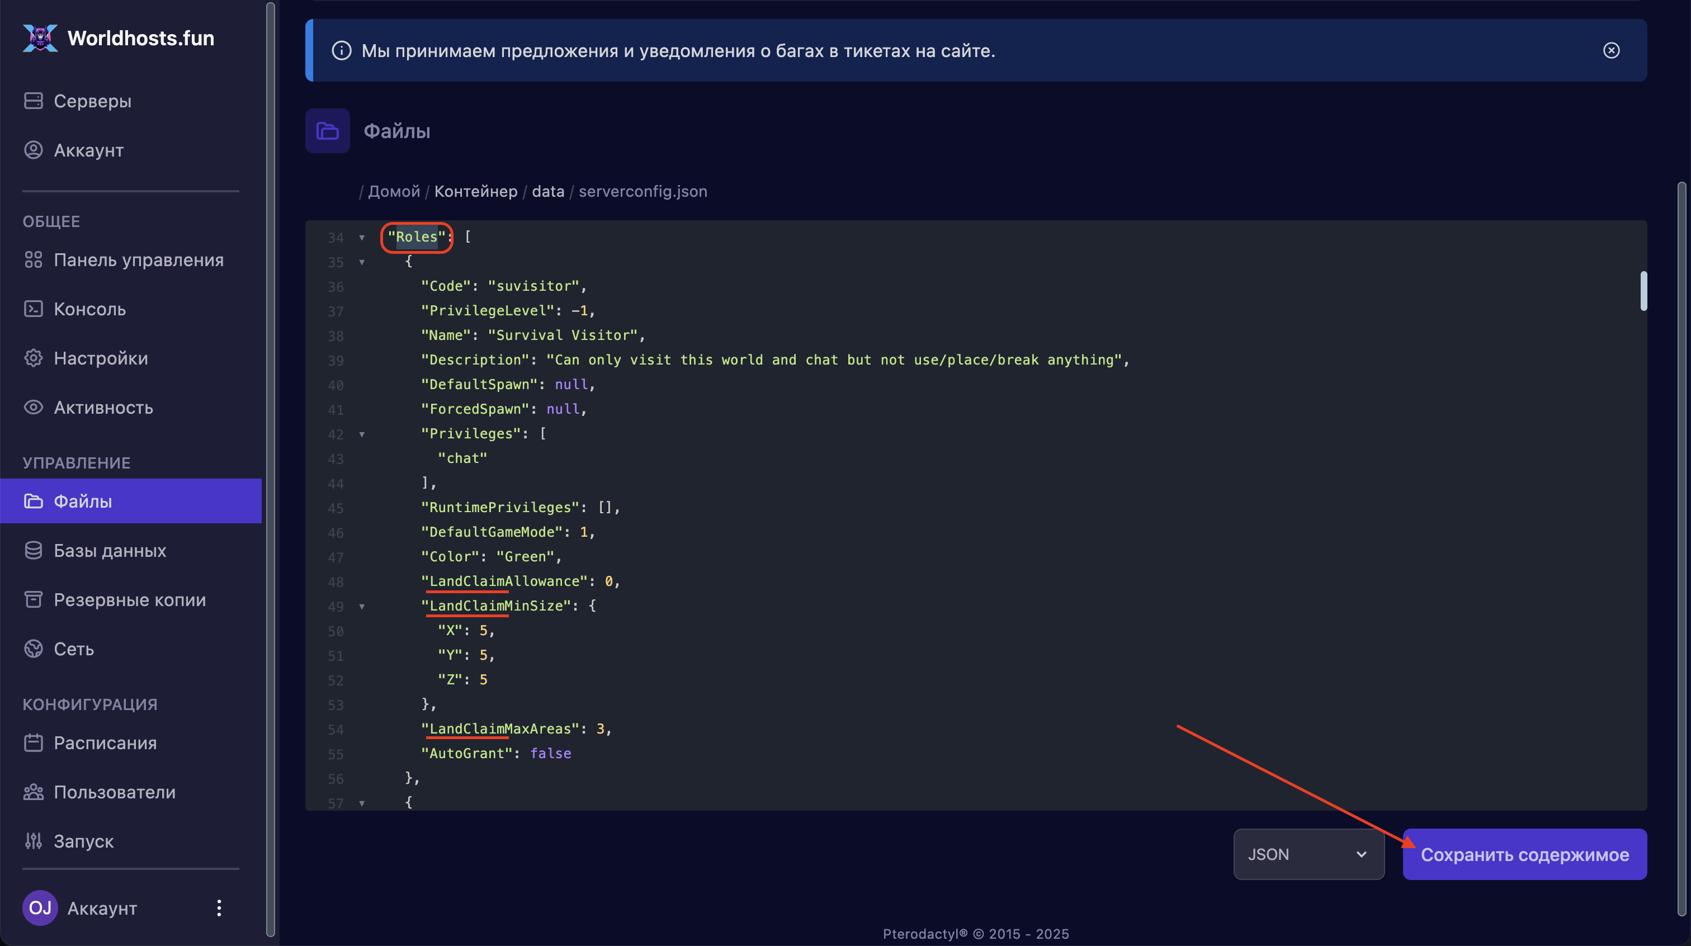Collapse the Privileges array at line 42

[x=362, y=434]
